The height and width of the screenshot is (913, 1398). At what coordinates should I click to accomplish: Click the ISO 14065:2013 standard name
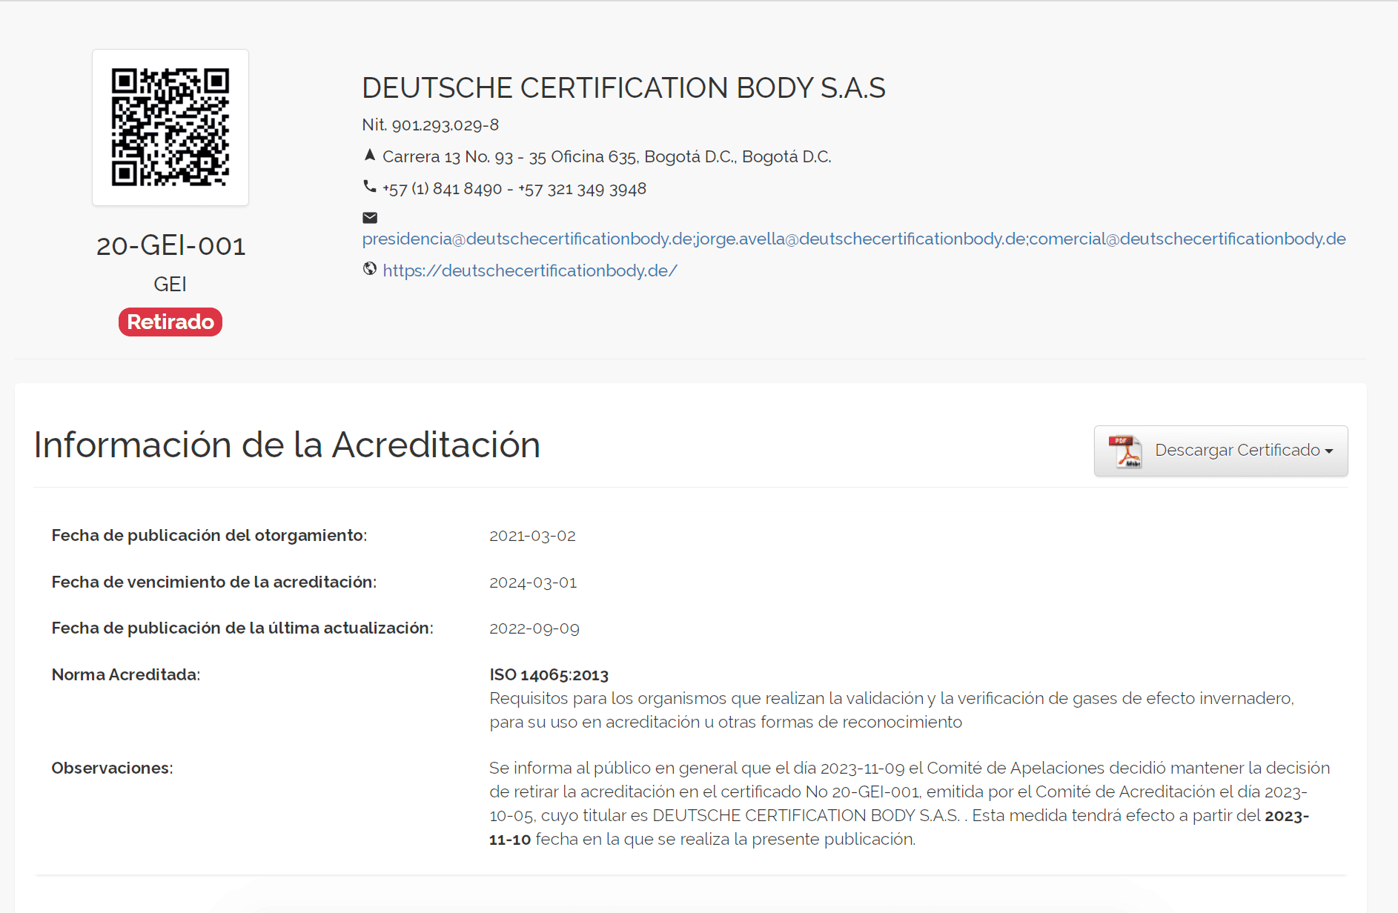tap(549, 675)
